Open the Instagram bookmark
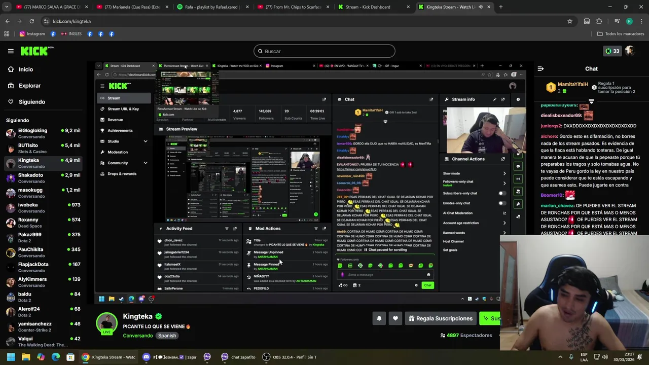The height and width of the screenshot is (365, 649). point(32,34)
